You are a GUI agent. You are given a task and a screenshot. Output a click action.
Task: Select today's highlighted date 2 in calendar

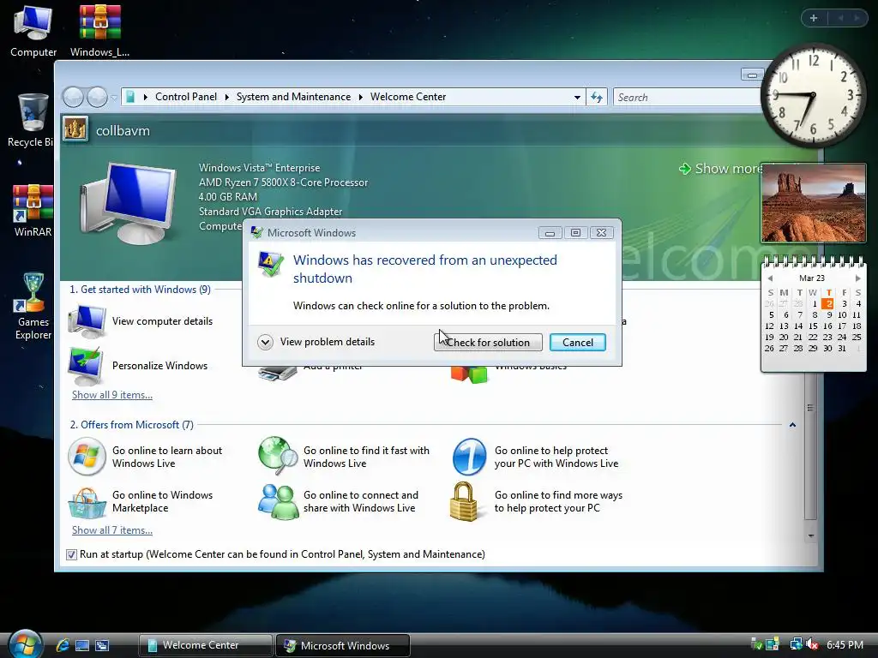(x=827, y=304)
